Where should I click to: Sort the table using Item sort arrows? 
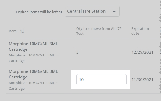pos(22,31)
